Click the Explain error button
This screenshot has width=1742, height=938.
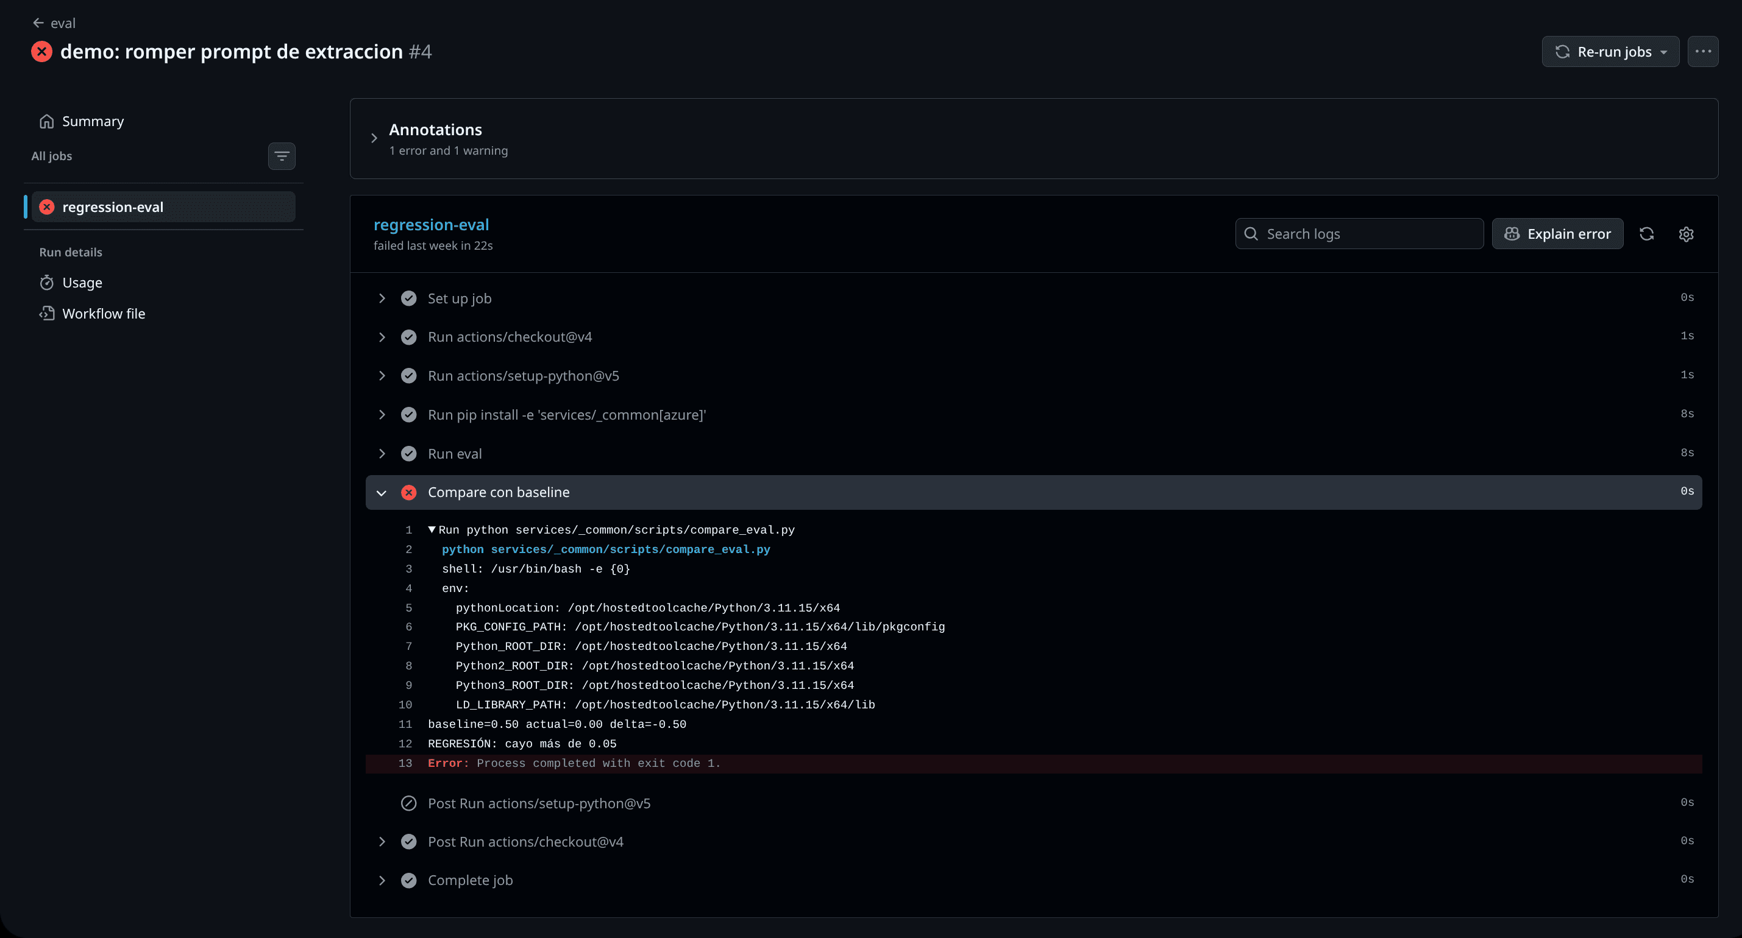1557,234
